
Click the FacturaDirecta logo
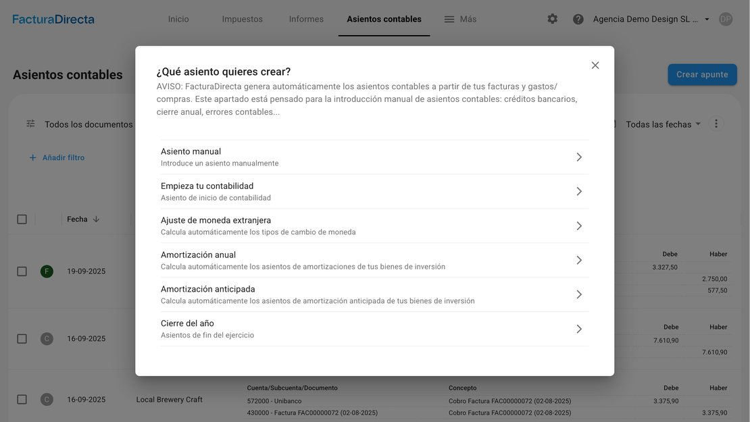[x=53, y=19]
